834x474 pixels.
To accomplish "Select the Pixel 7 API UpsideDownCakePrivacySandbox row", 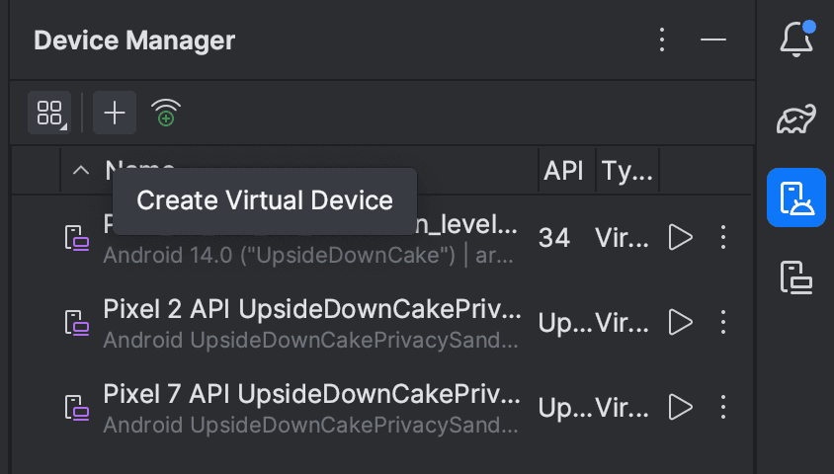I will point(380,407).
